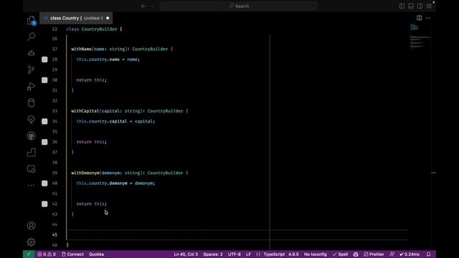Image resolution: width=459 pixels, height=258 pixels.
Task: Click the curly braces language status icon
Action: 258,254
